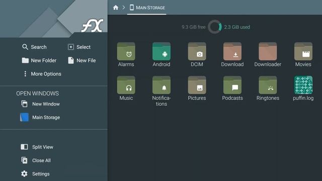
Task: Open the Ringtones folder
Action: 268,88
